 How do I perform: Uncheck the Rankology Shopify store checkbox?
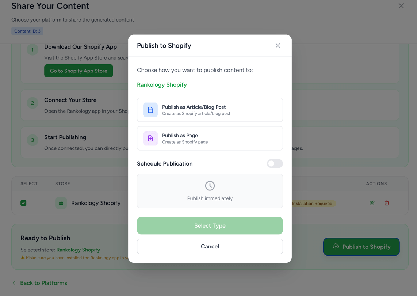coord(23,203)
